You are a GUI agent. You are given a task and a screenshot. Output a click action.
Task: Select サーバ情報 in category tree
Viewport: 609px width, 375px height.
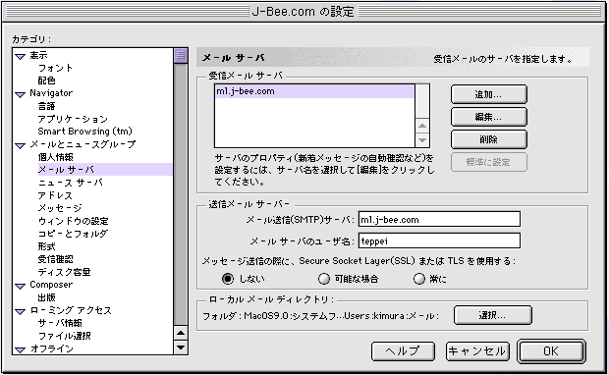(x=60, y=323)
